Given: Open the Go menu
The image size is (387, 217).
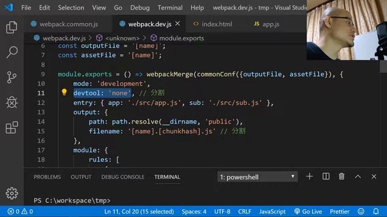Looking at the screenshot, I should coord(118,8).
